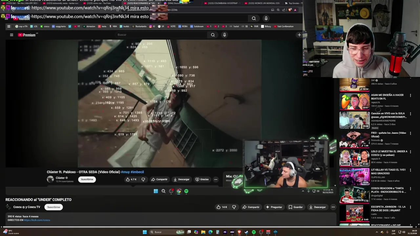Open Spotify from the Windows taskbar
420x236 pixels.
coord(254,232)
